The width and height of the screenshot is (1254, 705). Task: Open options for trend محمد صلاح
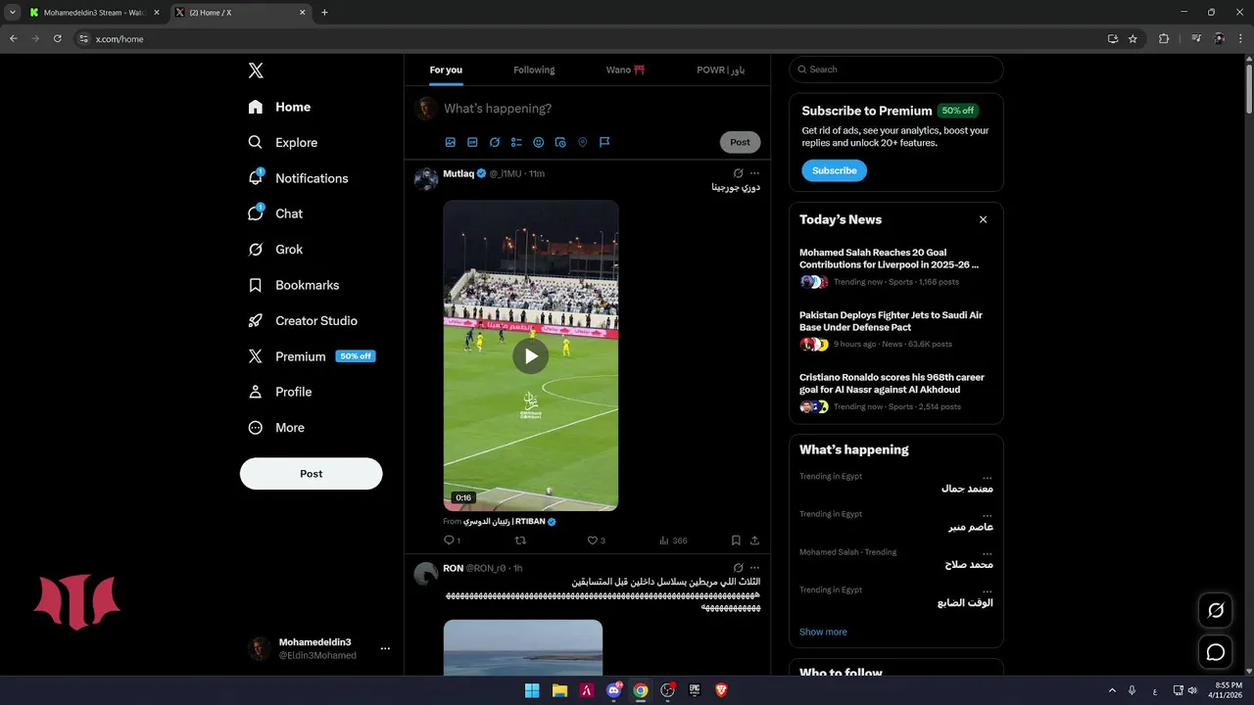[x=987, y=552]
